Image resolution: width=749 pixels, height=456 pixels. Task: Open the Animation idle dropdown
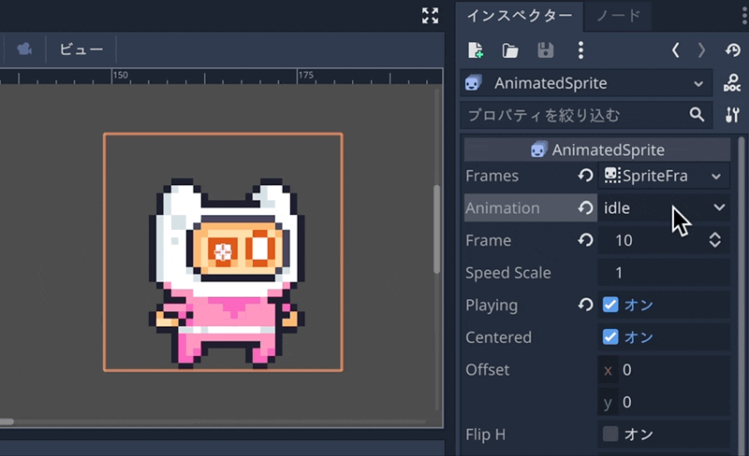(x=663, y=208)
